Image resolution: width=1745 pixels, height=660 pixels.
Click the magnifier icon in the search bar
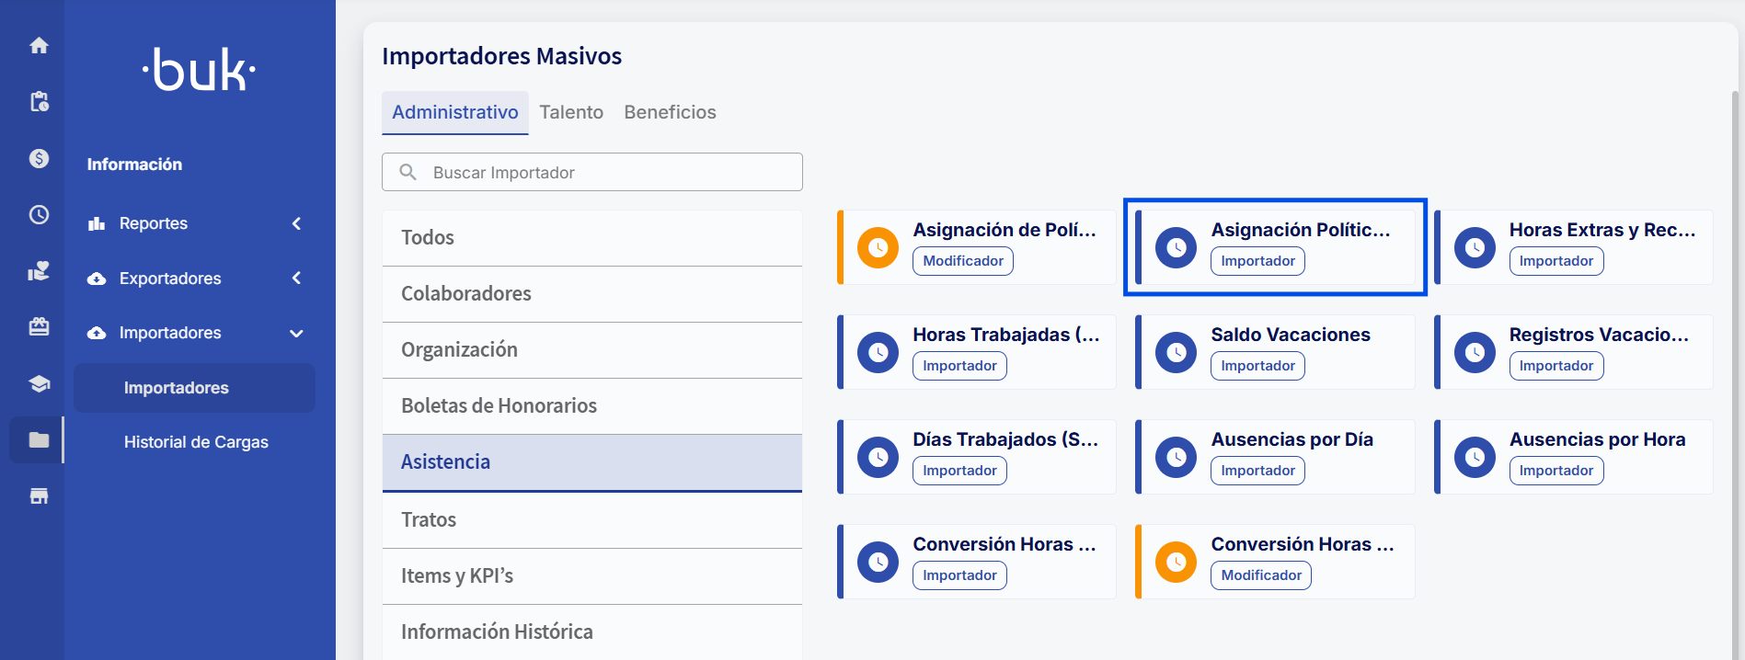click(x=408, y=172)
